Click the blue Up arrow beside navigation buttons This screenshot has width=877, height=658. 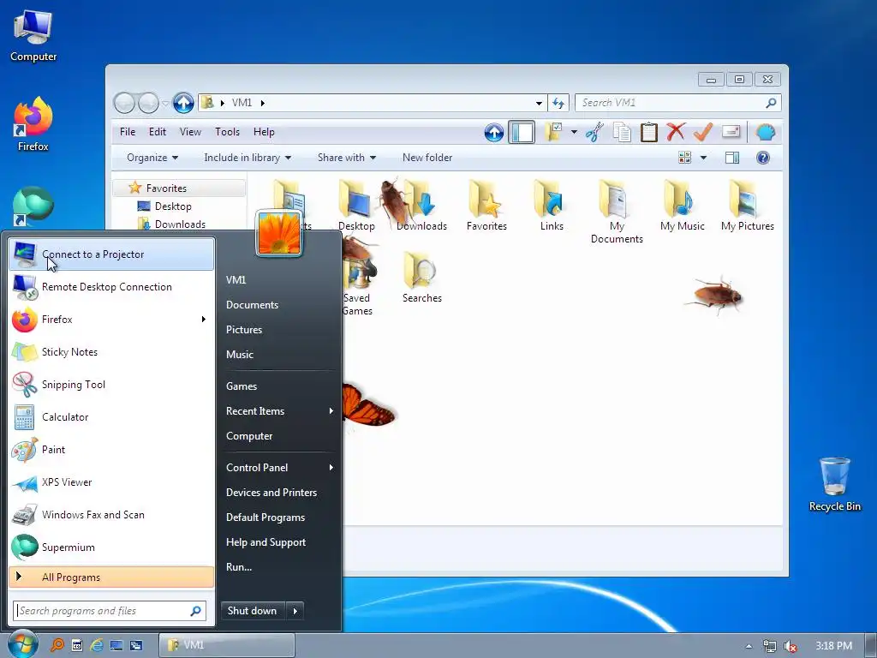(183, 103)
